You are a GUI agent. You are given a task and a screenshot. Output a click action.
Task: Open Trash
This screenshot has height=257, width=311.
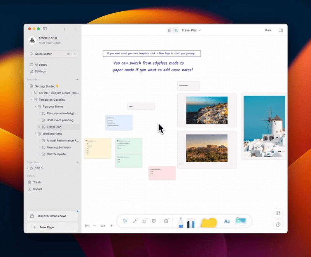click(37, 182)
